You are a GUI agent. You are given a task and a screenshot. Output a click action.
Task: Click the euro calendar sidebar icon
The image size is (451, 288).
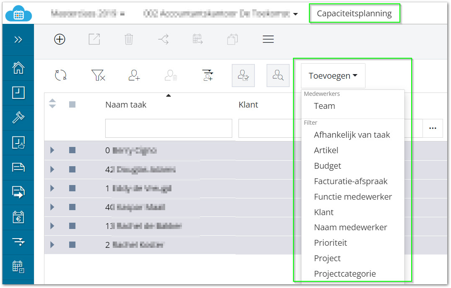coord(18,217)
